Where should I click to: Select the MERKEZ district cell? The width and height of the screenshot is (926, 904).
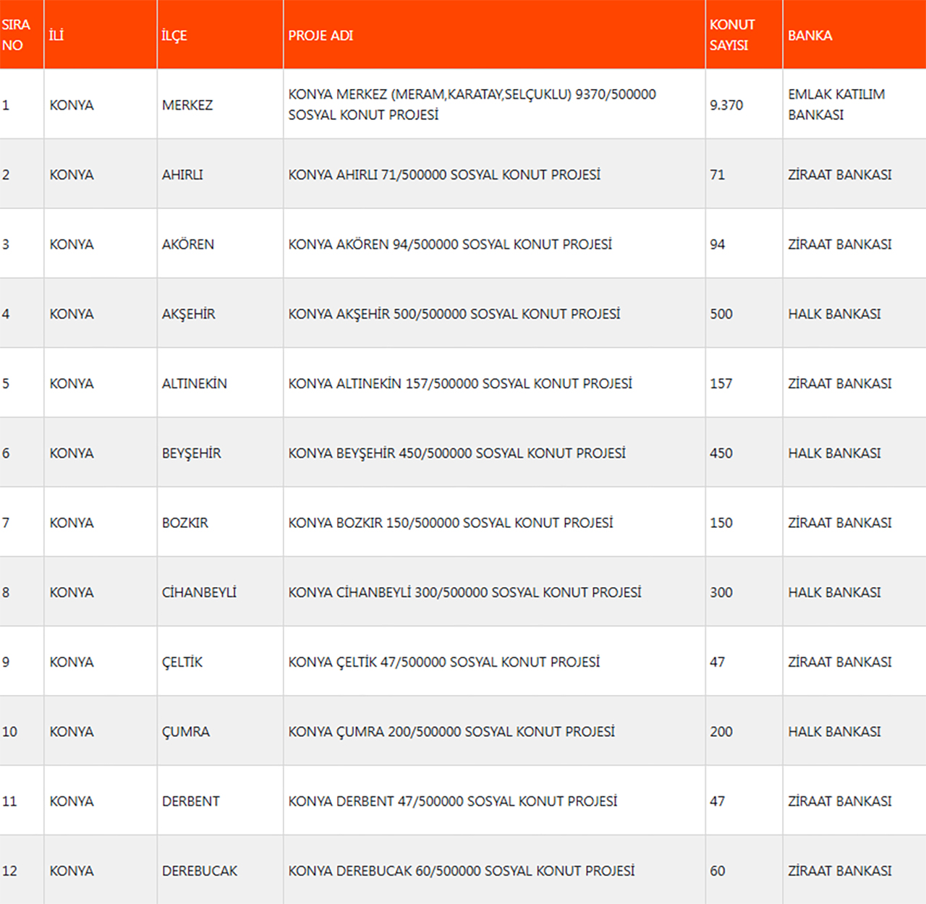click(187, 105)
